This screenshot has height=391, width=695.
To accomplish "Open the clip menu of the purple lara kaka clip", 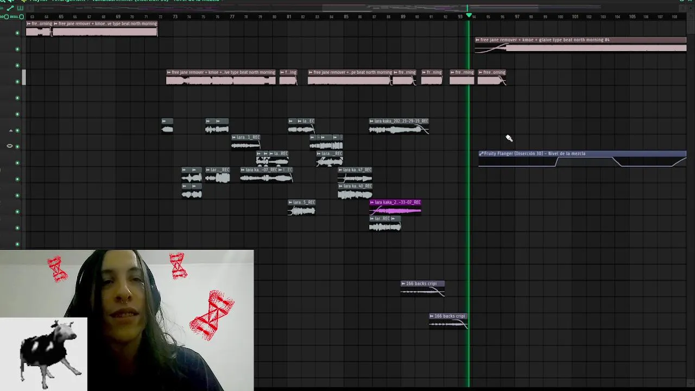I will pos(372,203).
